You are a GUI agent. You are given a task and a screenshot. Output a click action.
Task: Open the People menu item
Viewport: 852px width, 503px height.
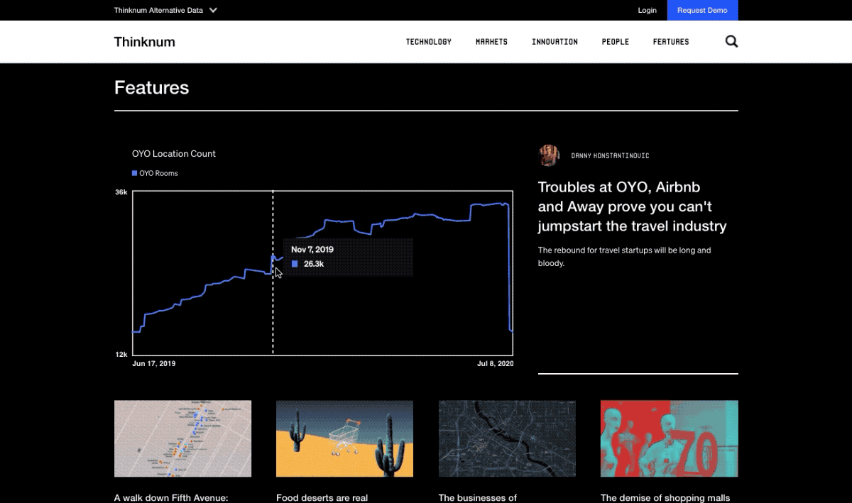pos(616,42)
